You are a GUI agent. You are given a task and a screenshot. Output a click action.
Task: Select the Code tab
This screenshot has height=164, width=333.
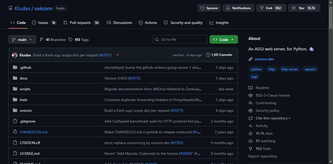[18, 23]
